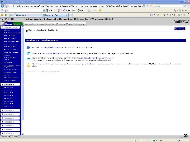Image resolution: width=190 pixels, height=142 pixels.
Task: Open the address bar URL dropdown arrow
Action: coord(144,6)
